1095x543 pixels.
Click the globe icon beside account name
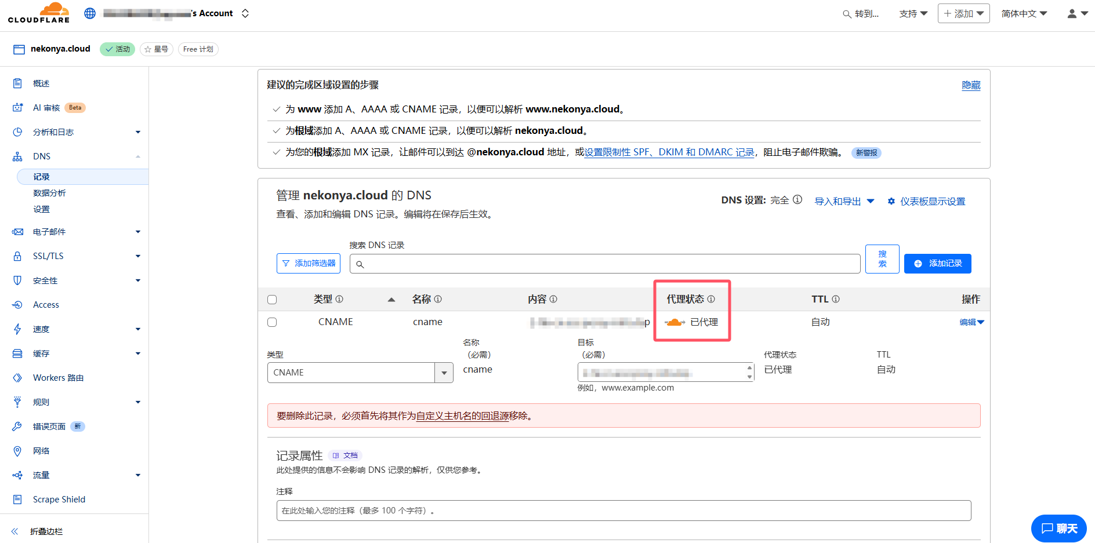90,13
